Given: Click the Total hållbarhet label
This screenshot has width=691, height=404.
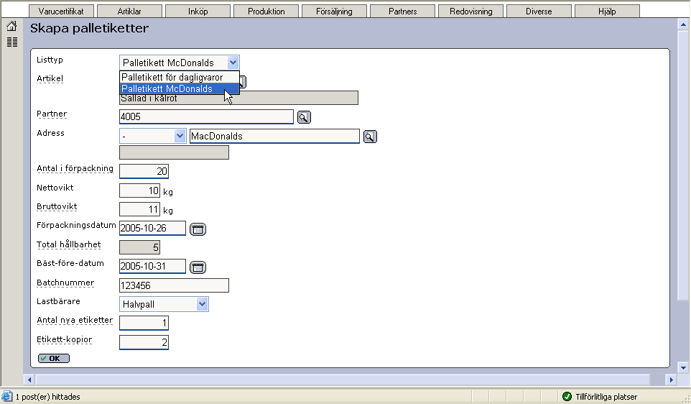Looking at the screenshot, I should click(68, 244).
